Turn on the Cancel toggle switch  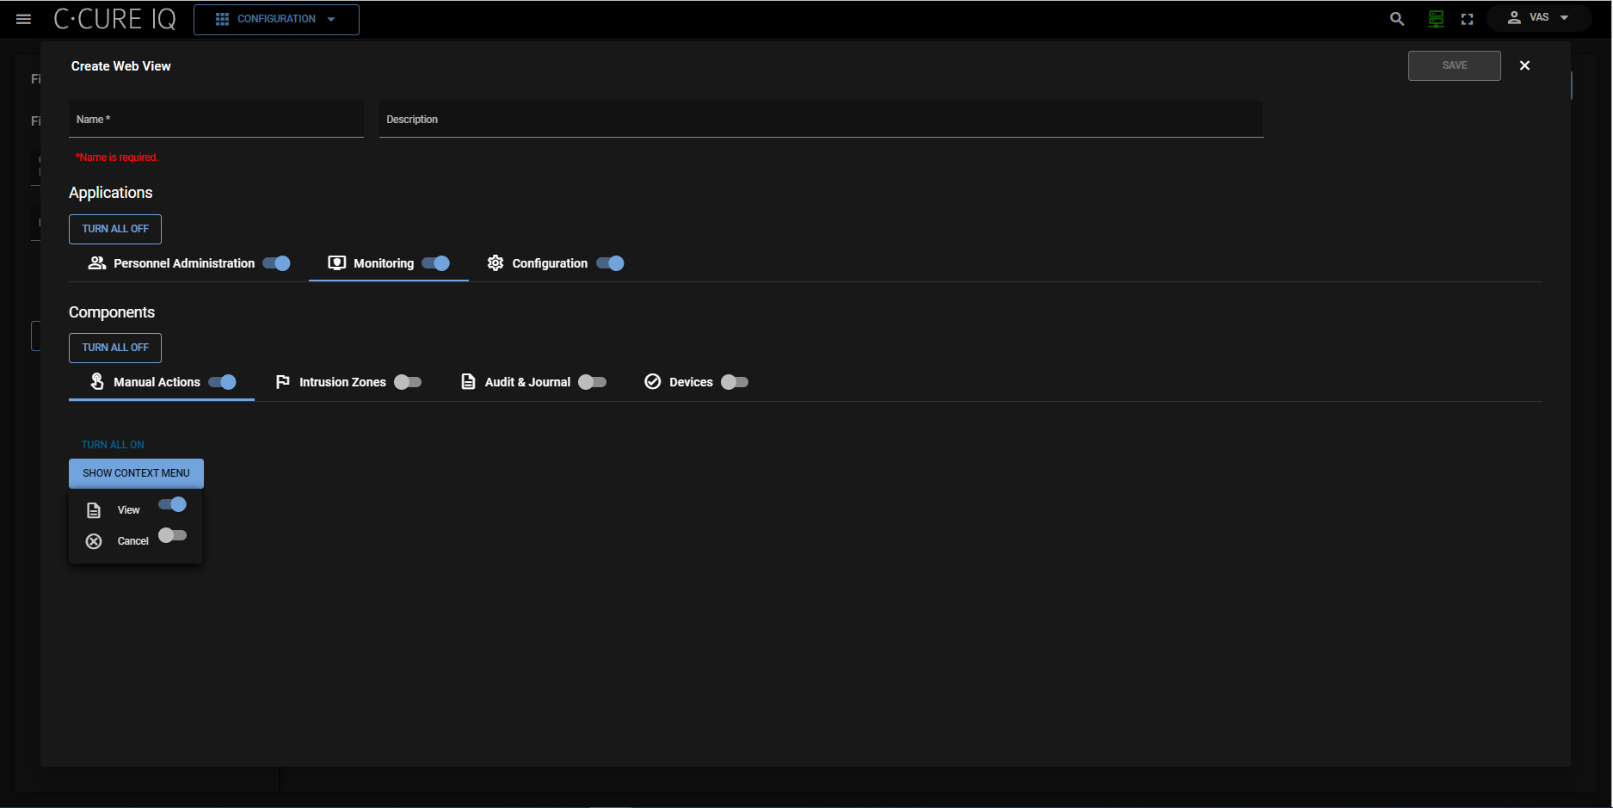pyautogui.click(x=172, y=536)
